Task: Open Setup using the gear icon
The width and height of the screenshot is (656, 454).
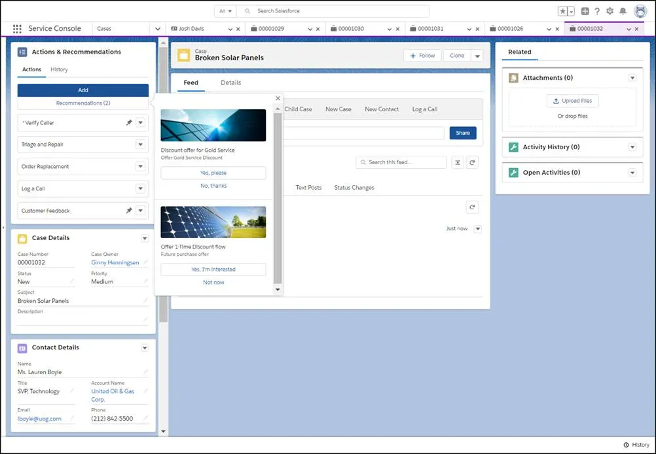Action: coord(610,10)
